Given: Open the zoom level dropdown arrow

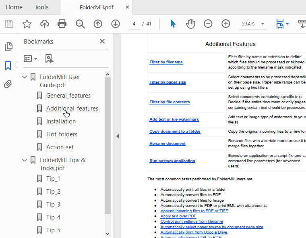Looking at the screenshot, I should [x=263, y=24].
